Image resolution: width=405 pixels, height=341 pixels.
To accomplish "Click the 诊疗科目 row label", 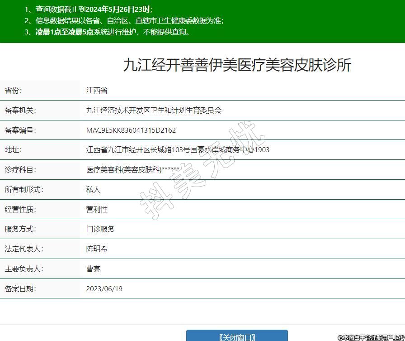I will [20, 170].
